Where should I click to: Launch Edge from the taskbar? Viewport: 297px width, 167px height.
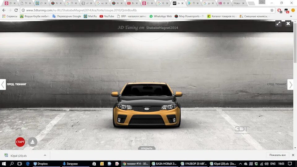tap(28, 164)
